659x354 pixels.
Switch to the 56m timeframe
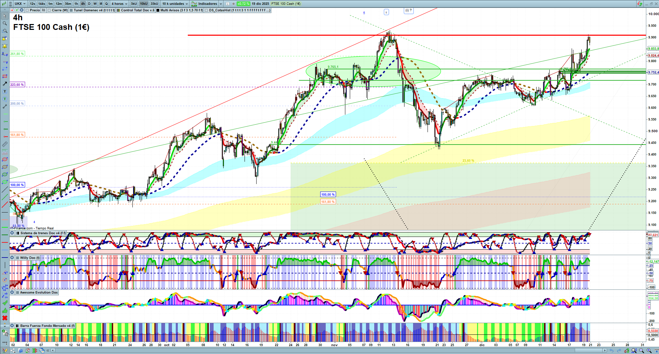[68, 4]
